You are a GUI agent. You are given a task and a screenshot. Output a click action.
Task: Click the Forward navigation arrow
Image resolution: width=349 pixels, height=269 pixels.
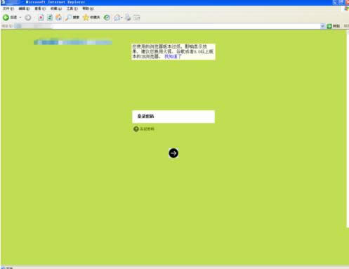click(x=28, y=18)
